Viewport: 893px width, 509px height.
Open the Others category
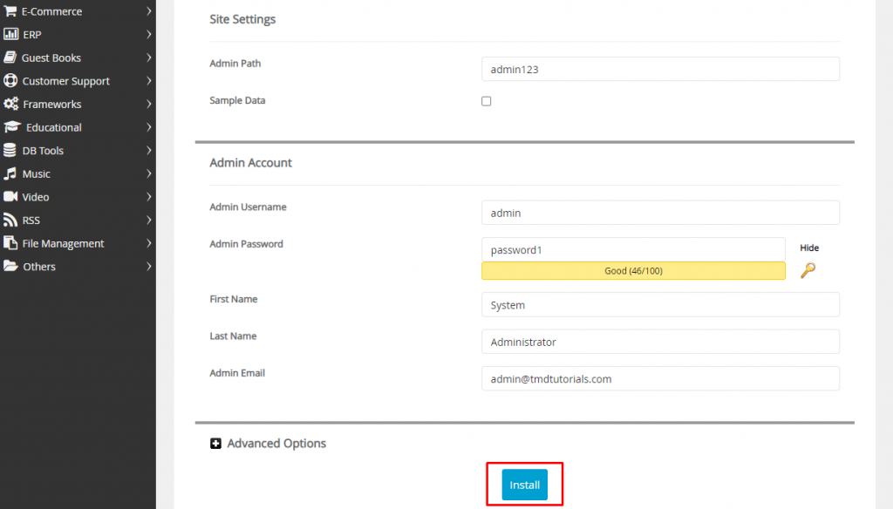point(38,267)
